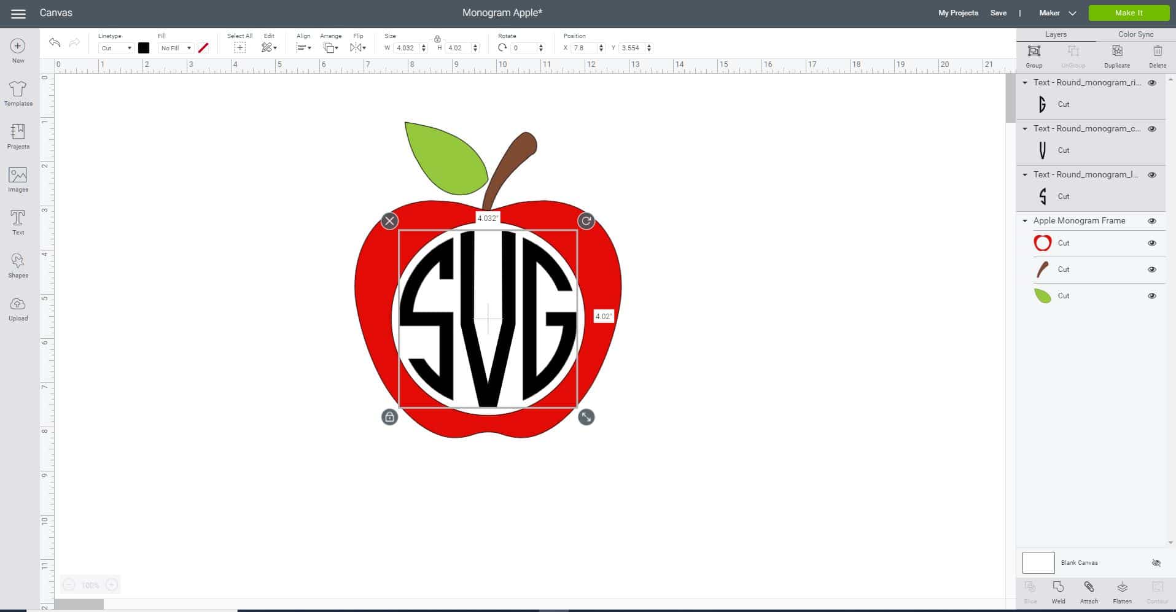This screenshot has height=612, width=1176.
Task: Duplicate the selected layer
Action: pyautogui.click(x=1117, y=56)
